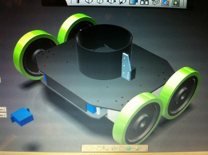Select the Pan hand tool in navigation bar
208x155 pixels.
(99, 148)
